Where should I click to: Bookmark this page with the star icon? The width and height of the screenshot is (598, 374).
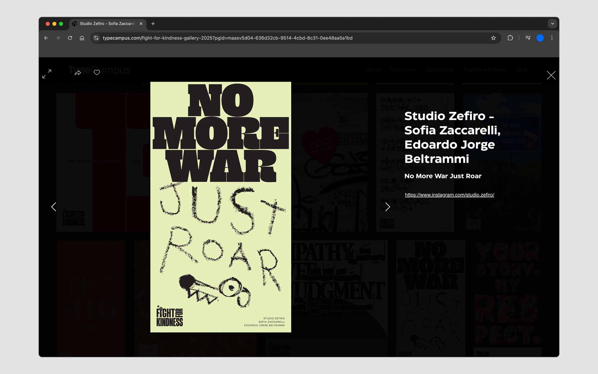493,38
